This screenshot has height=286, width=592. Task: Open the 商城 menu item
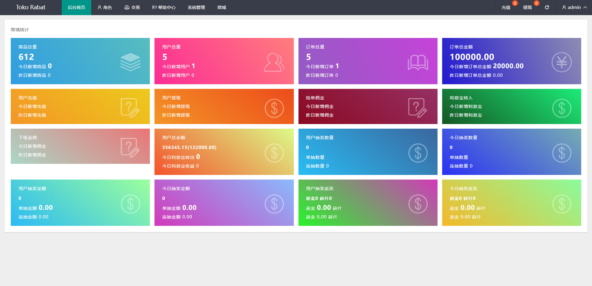click(222, 7)
